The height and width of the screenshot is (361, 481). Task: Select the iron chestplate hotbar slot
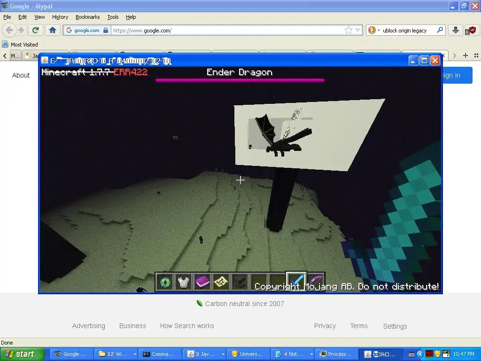(x=184, y=282)
